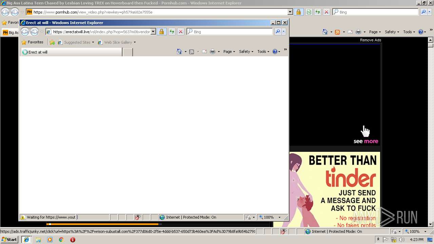
Task: Open the Windows Start menu
Action: point(9,240)
